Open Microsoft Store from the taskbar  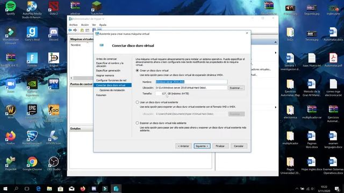pyautogui.click(x=61, y=189)
